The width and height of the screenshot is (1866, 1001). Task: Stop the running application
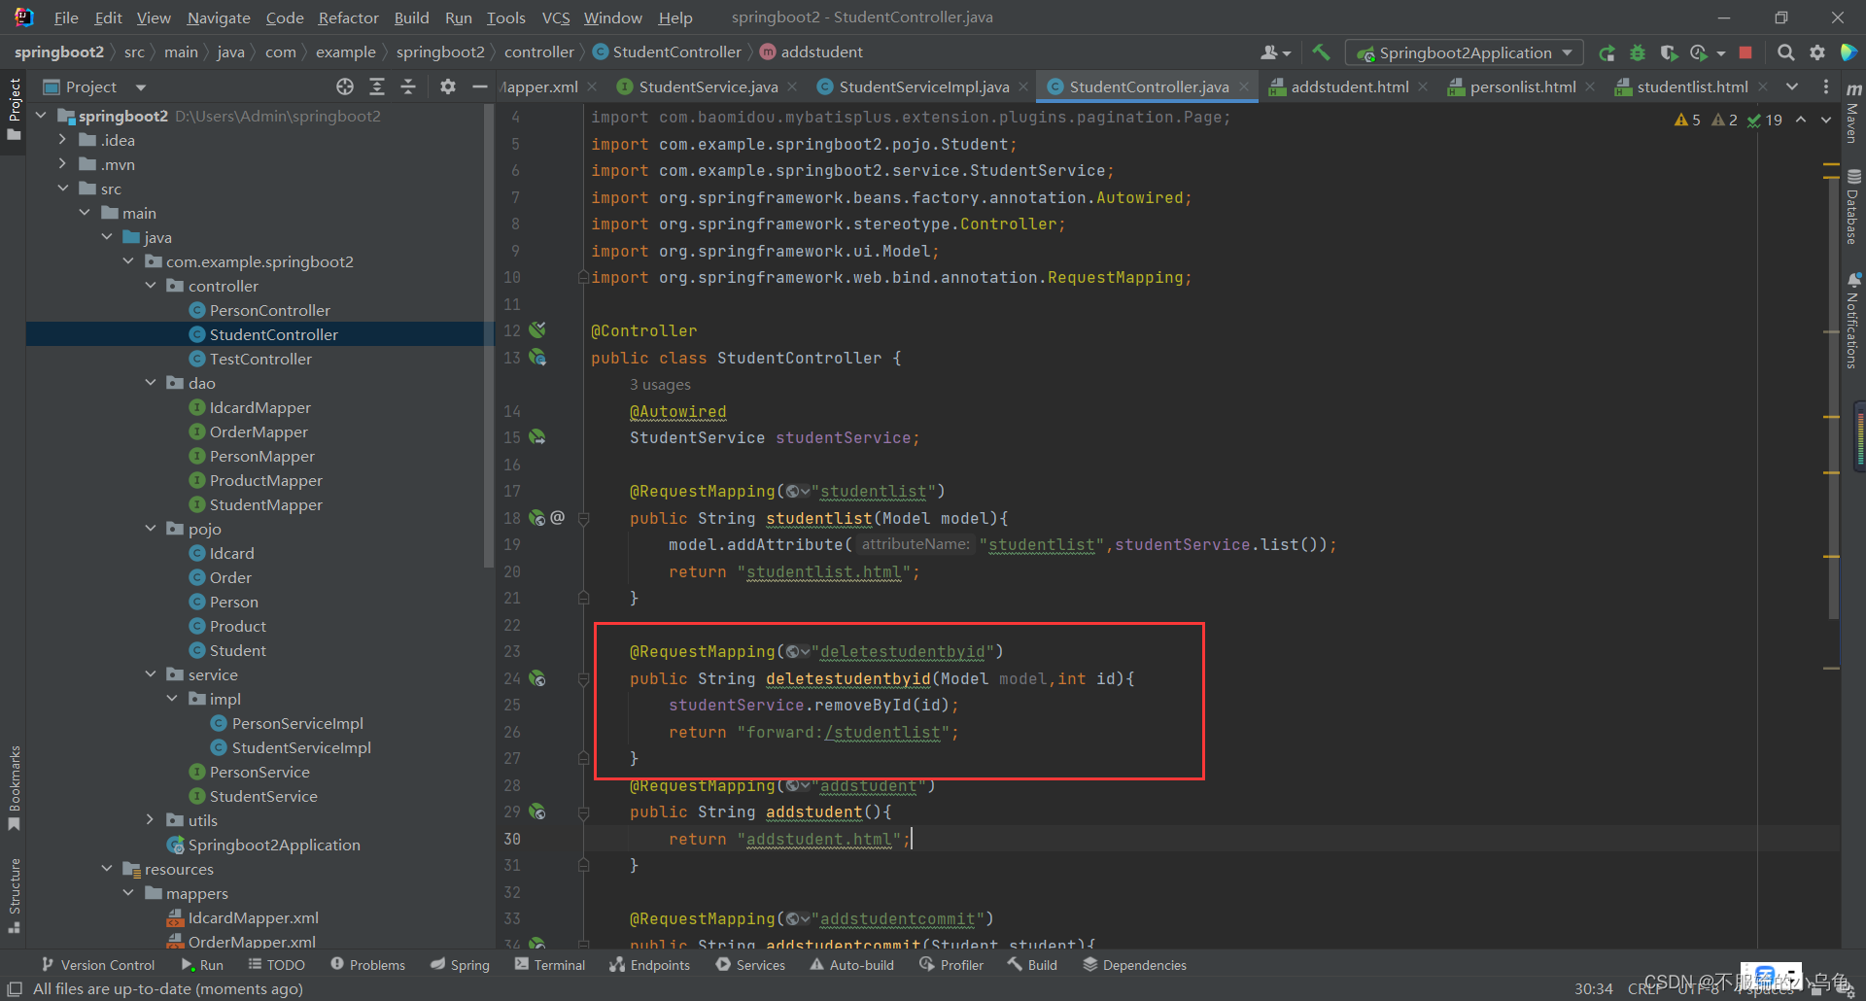(x=1745, y=52)
